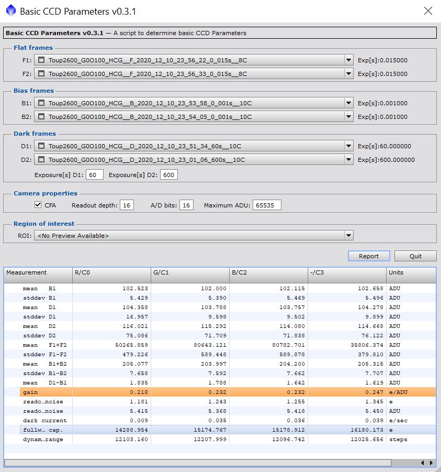
Task: Open the F2 flat frame dropdown
Action: pos(348,74)
